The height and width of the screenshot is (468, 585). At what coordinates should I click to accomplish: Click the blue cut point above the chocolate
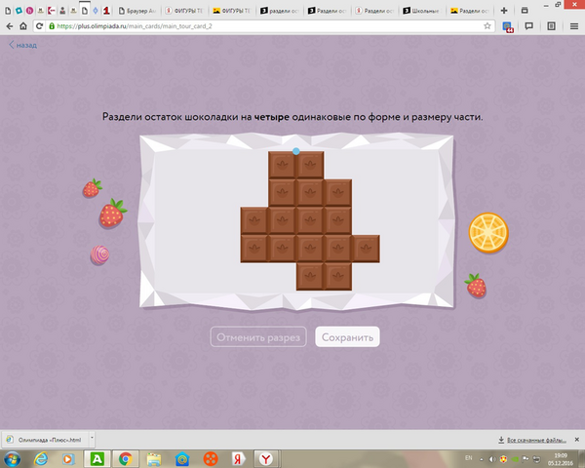(295, 151)
